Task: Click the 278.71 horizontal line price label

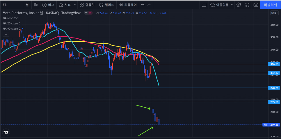Action: pos(274,88)
